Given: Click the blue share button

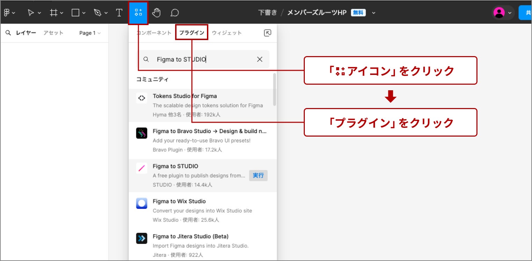Looking at the screenshot, I should 525,13.
